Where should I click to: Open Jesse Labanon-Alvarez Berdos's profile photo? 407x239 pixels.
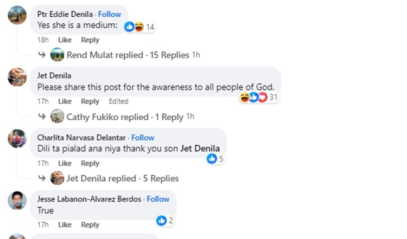point(17,200)
